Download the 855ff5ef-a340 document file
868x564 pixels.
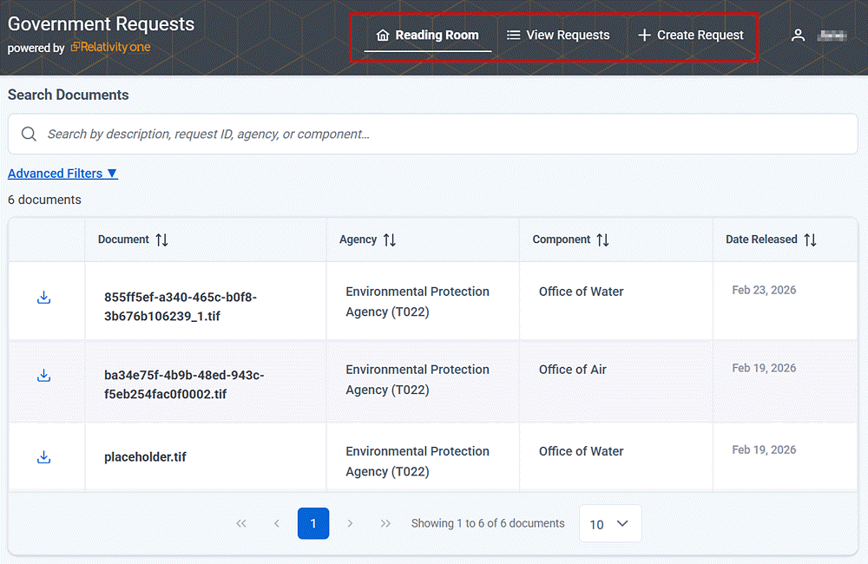tap(44, 298)
